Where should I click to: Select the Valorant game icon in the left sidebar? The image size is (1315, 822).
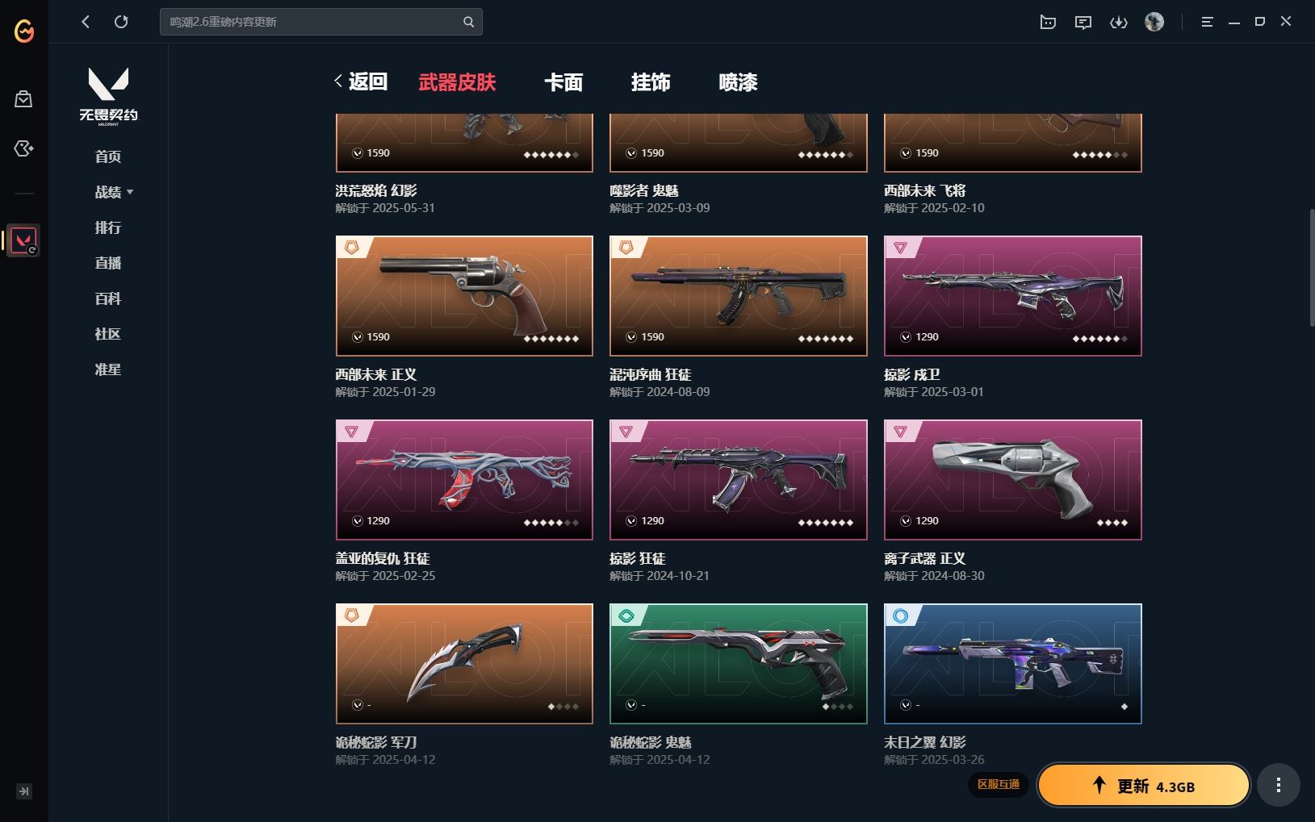[23, 240]
